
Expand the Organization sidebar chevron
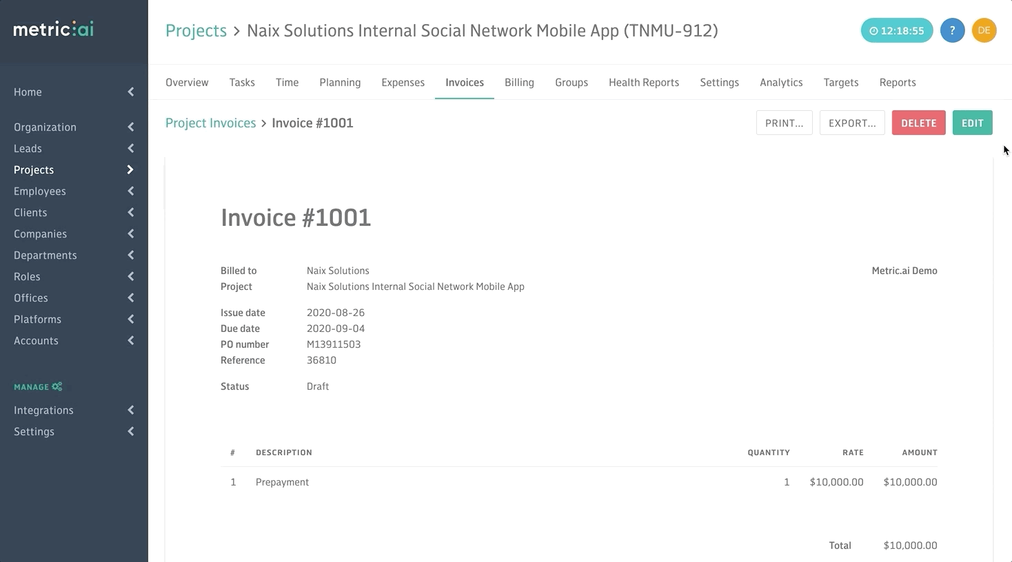130,127
